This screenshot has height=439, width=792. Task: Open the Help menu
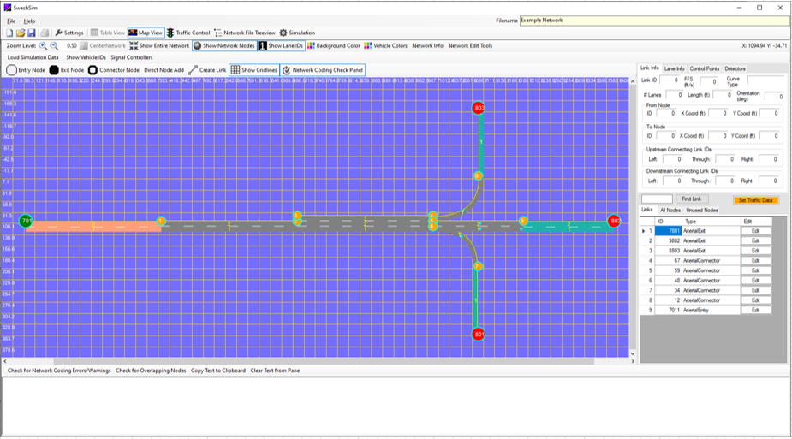point(29,21)
